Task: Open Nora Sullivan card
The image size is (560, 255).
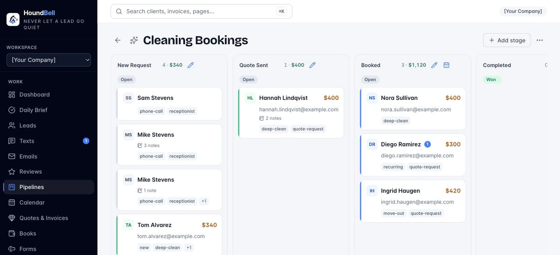Action: click(413, 109)
